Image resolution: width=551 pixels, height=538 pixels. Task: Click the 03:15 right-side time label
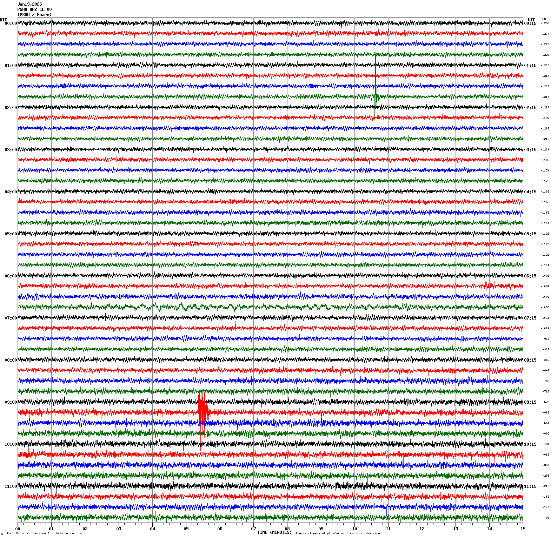coord(530,150)
